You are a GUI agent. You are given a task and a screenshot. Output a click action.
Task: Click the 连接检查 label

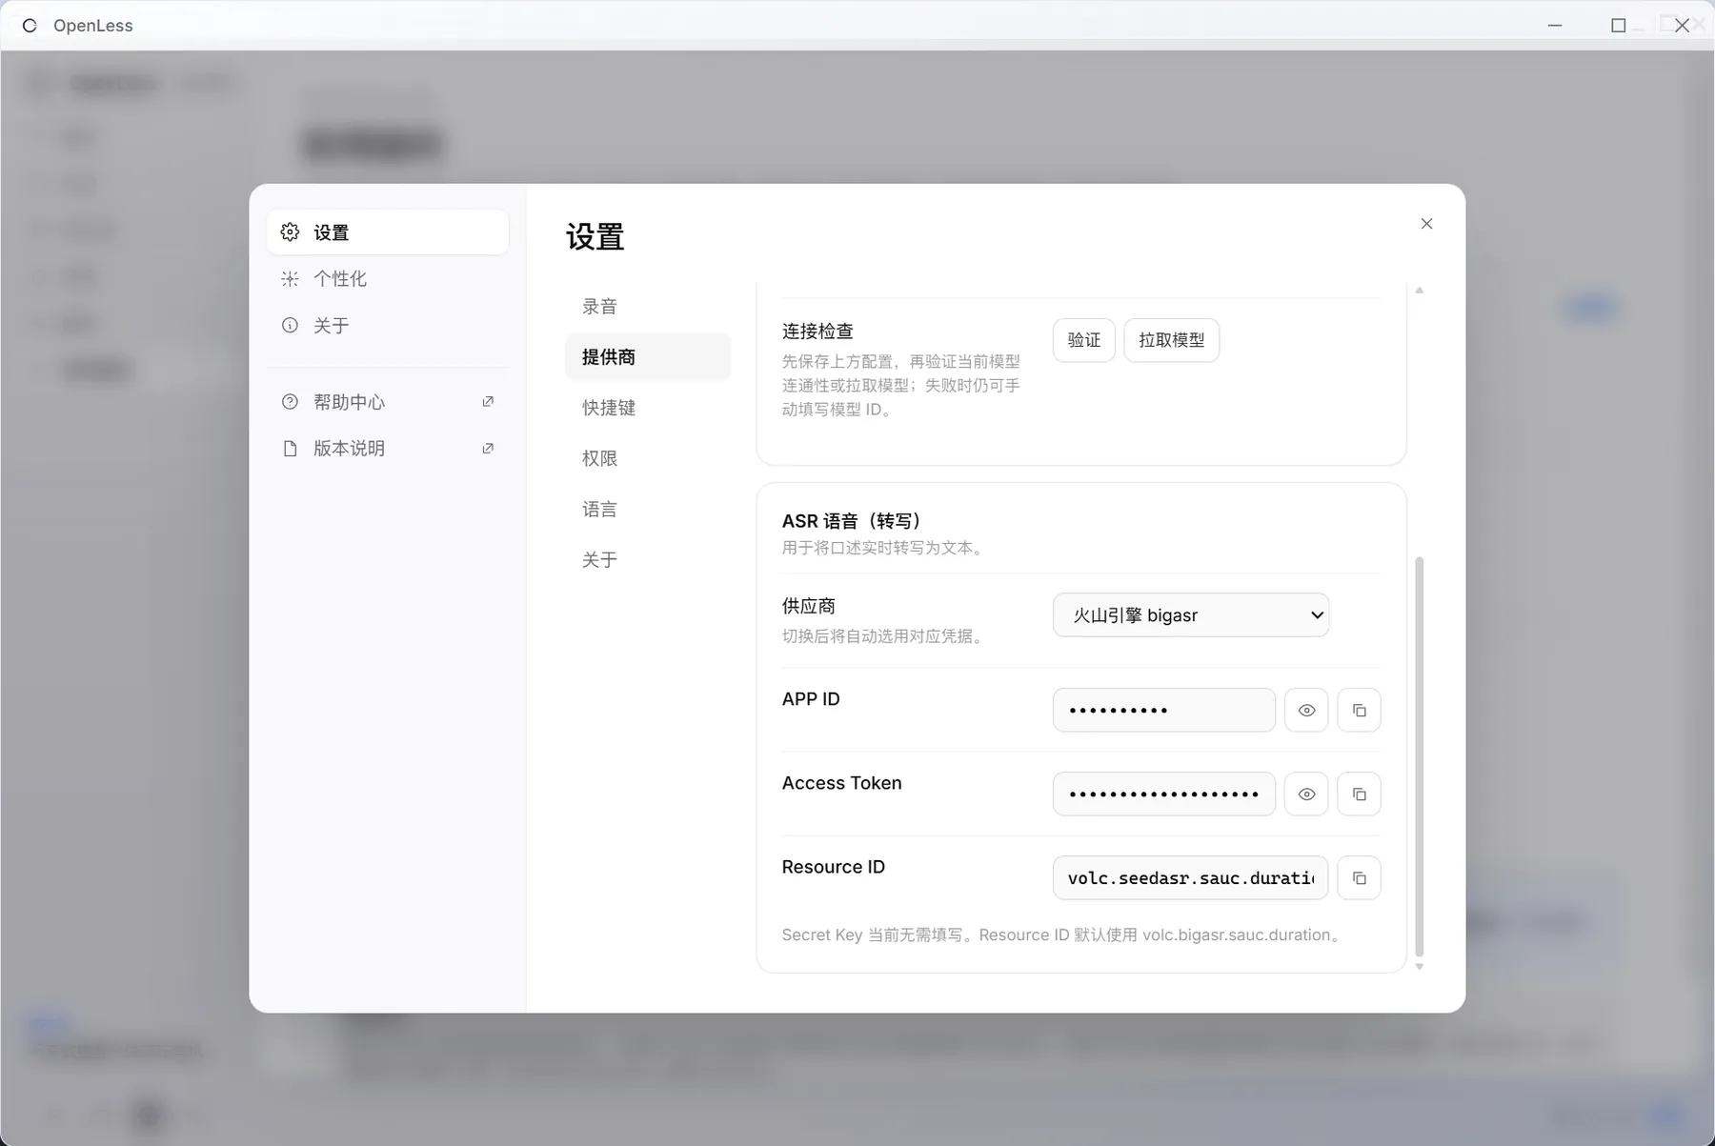click(x=817, y=332)
